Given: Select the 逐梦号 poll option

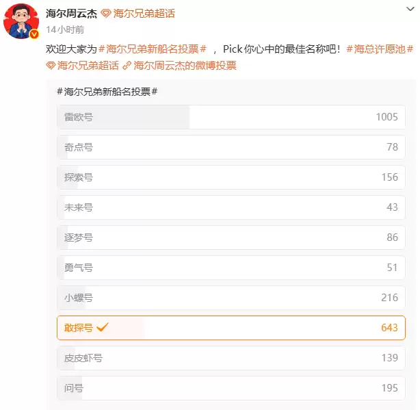Looking at the screenshot, I should click(231, 238).
